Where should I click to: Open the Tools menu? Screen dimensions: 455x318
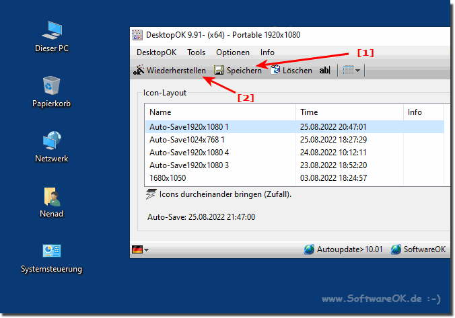coord(196,52)
